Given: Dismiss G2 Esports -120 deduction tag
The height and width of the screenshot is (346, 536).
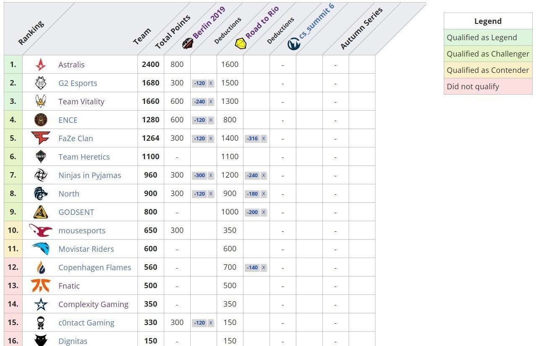Looking at the screenshot, I should coord(210,83).
